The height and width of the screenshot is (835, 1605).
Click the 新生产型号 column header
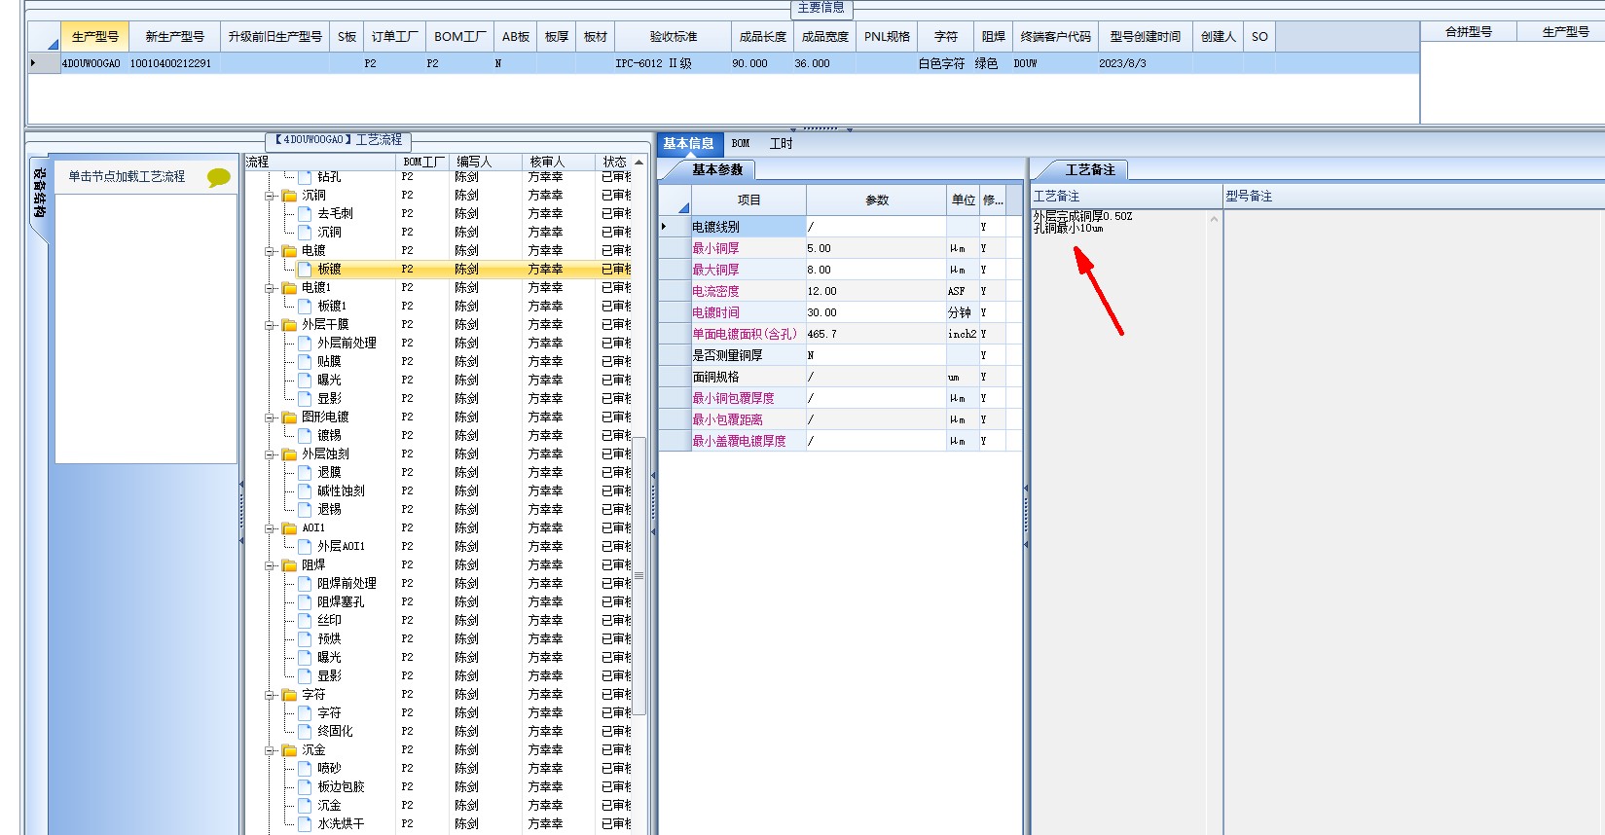click(175, 37)
